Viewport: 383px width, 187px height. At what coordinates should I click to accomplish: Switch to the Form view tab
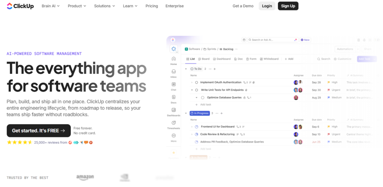click(x=251, y=59)
